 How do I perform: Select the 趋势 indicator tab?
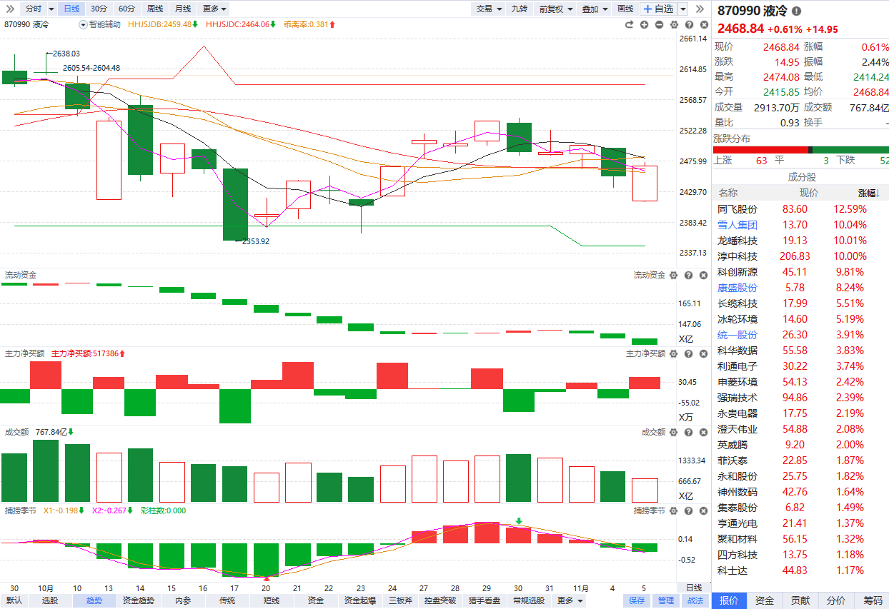tap(94, 600)
